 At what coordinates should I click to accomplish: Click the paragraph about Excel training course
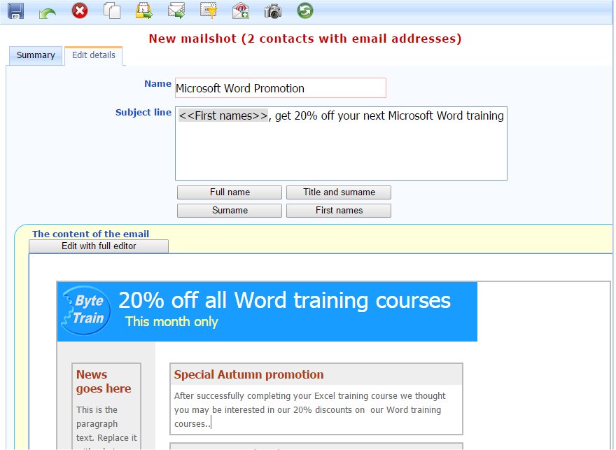310,409
